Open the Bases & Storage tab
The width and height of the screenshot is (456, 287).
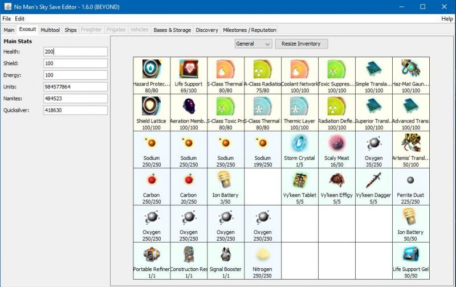pos(172,30)
